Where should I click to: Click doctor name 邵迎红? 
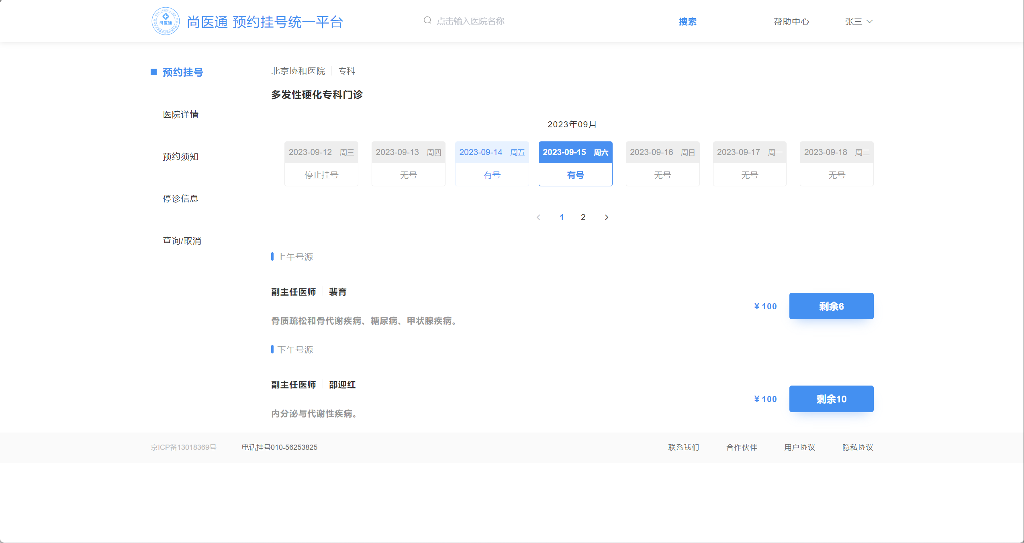tap(342, 385)
